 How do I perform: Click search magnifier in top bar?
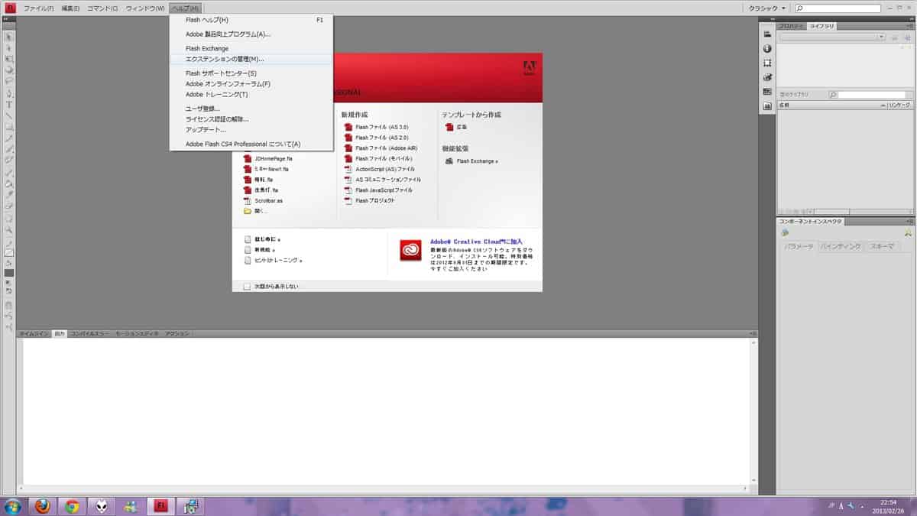coord(799,8)
